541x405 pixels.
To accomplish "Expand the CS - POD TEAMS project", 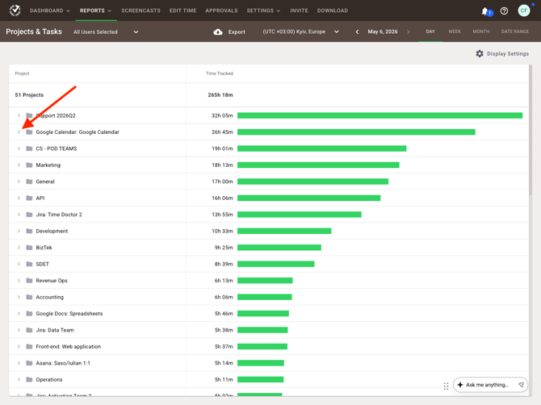I will (x=19, y=148).
